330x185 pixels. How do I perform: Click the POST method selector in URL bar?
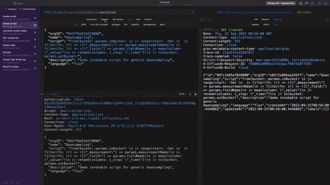point(48,12)
